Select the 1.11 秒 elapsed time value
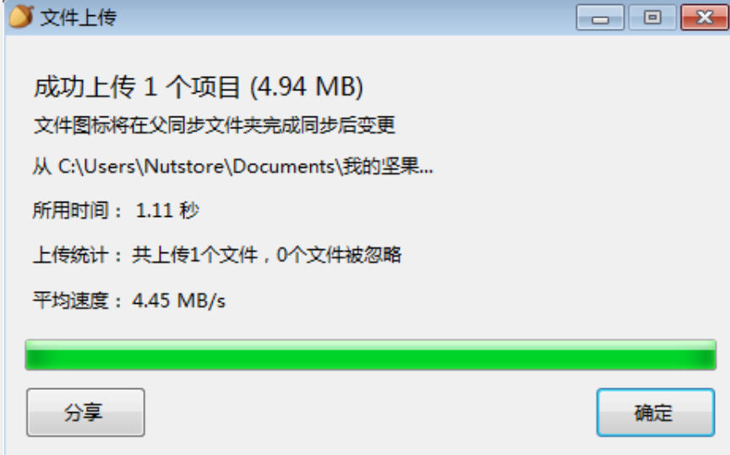Image resolution: width=730 pixels, height=455 pixels. tap(167, 210)
